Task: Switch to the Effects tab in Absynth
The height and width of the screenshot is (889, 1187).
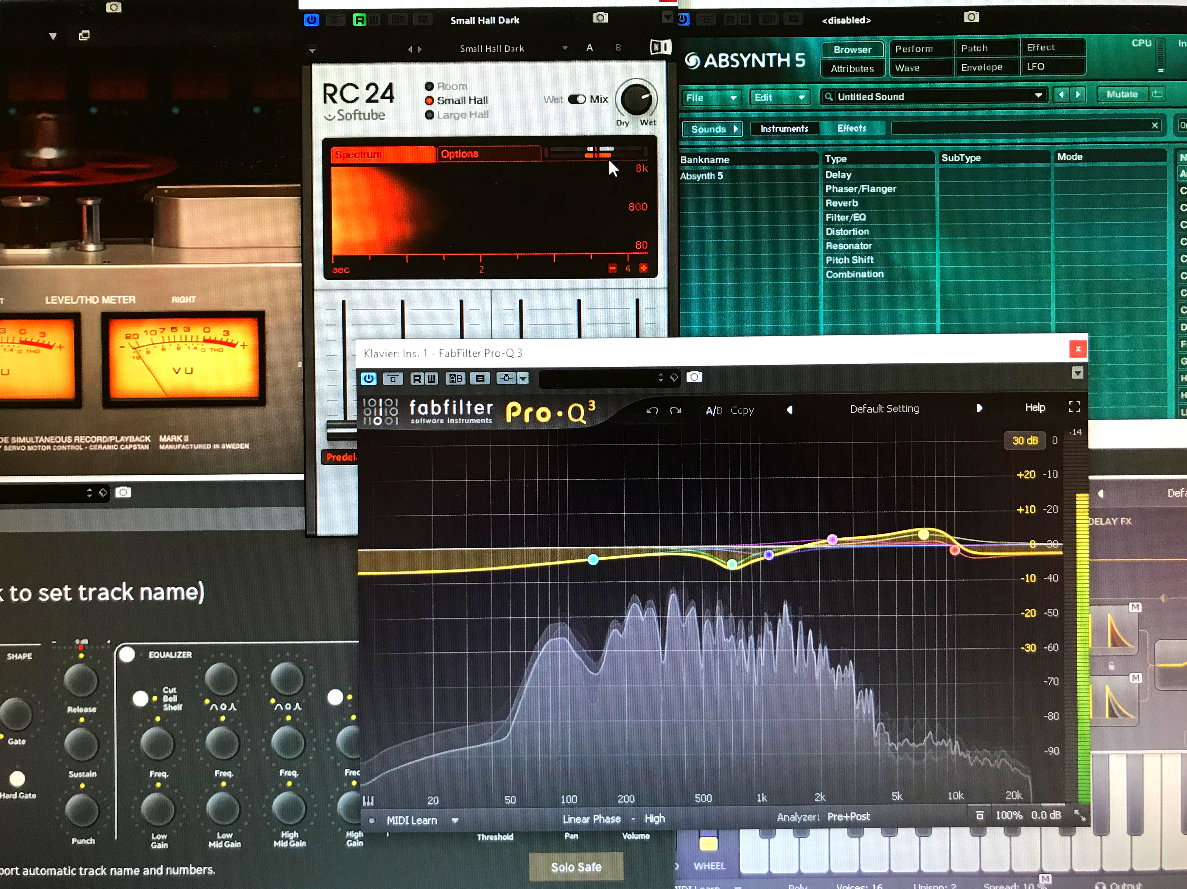Action: coord(852,128)
